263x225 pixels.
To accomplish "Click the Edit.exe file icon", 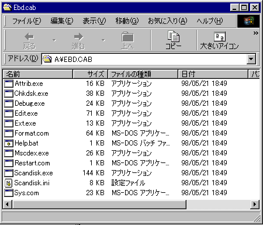I will click(x=9, y=113).
